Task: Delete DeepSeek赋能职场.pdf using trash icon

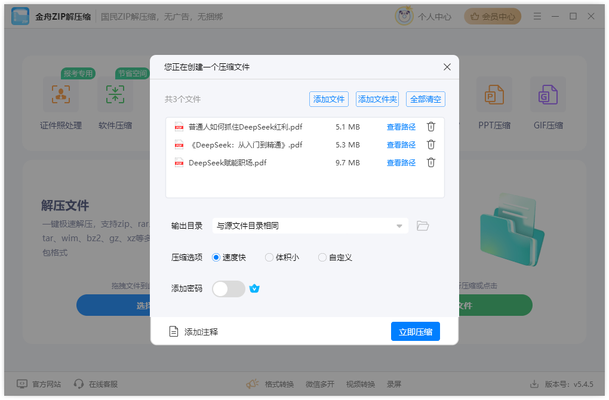Action: pos(430,162)
